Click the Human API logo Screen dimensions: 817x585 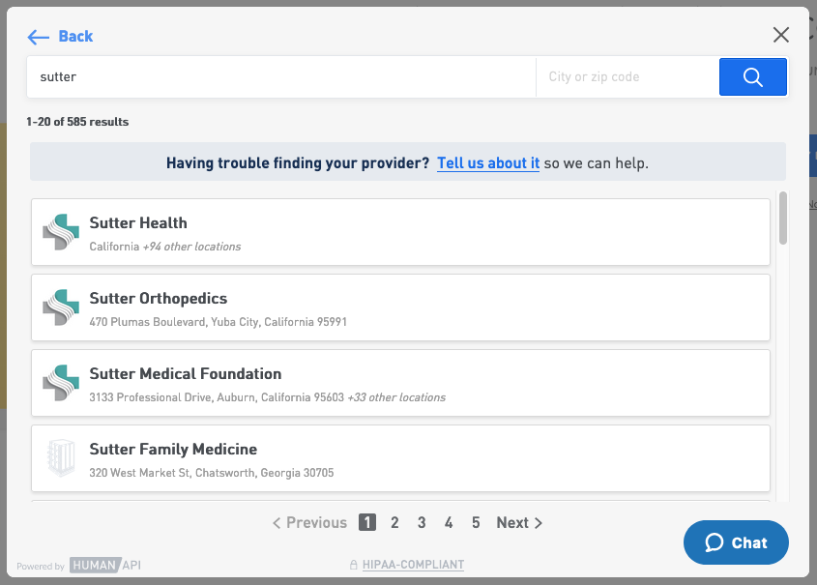pyautogui.click(x=105, y=566)
